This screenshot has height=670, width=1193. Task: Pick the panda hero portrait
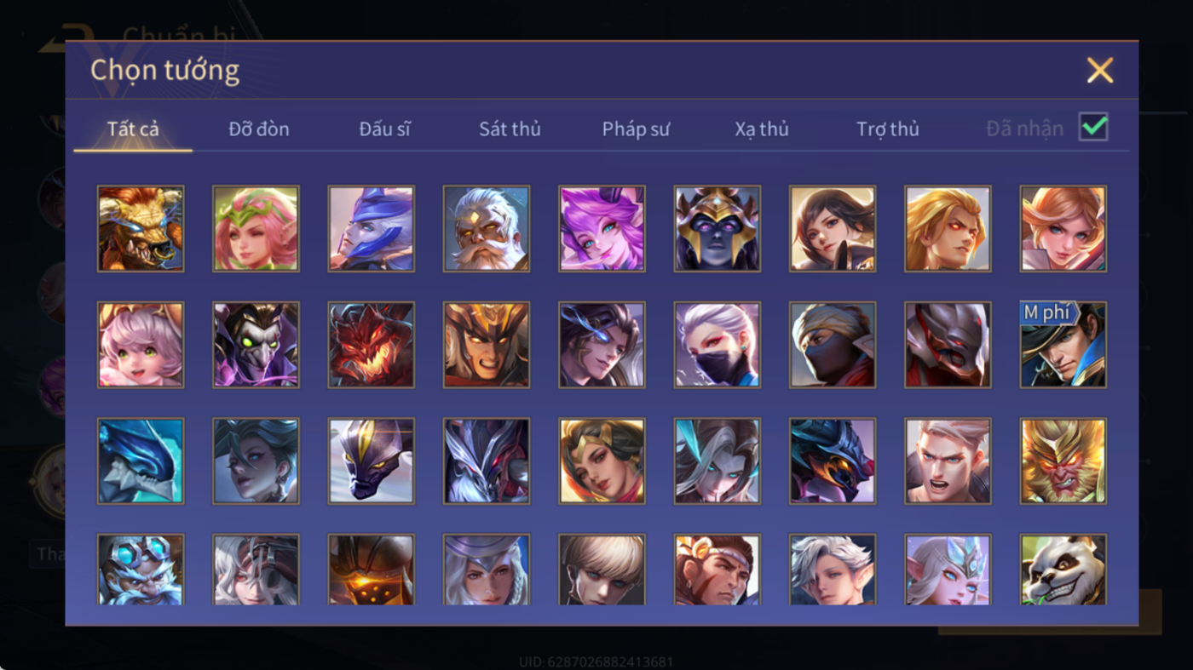point(1063,570)
